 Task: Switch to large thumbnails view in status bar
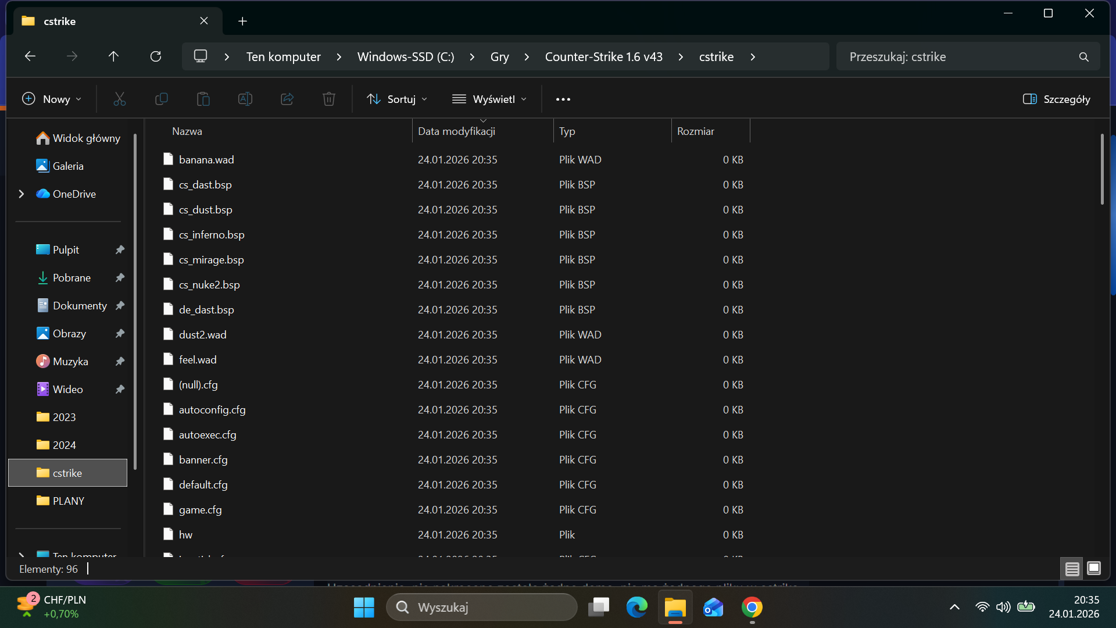tap(1094, 568)
